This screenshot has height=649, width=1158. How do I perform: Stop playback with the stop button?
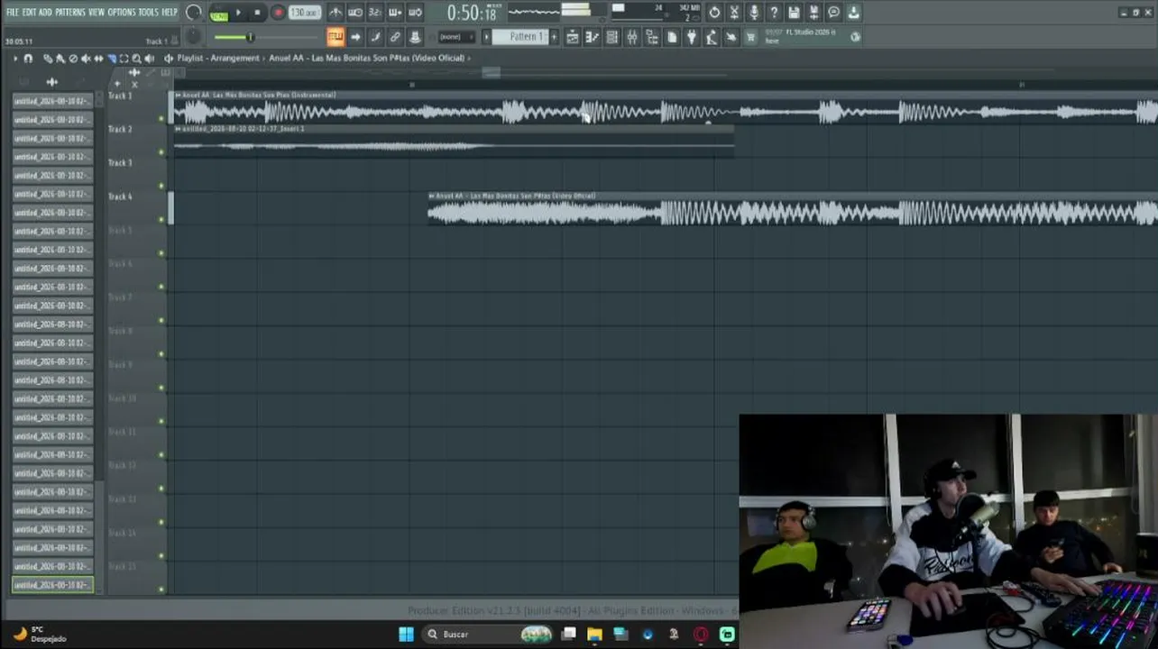click(x=258, y=13)
